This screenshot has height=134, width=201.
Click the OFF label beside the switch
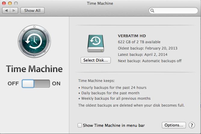click(13, 84)
